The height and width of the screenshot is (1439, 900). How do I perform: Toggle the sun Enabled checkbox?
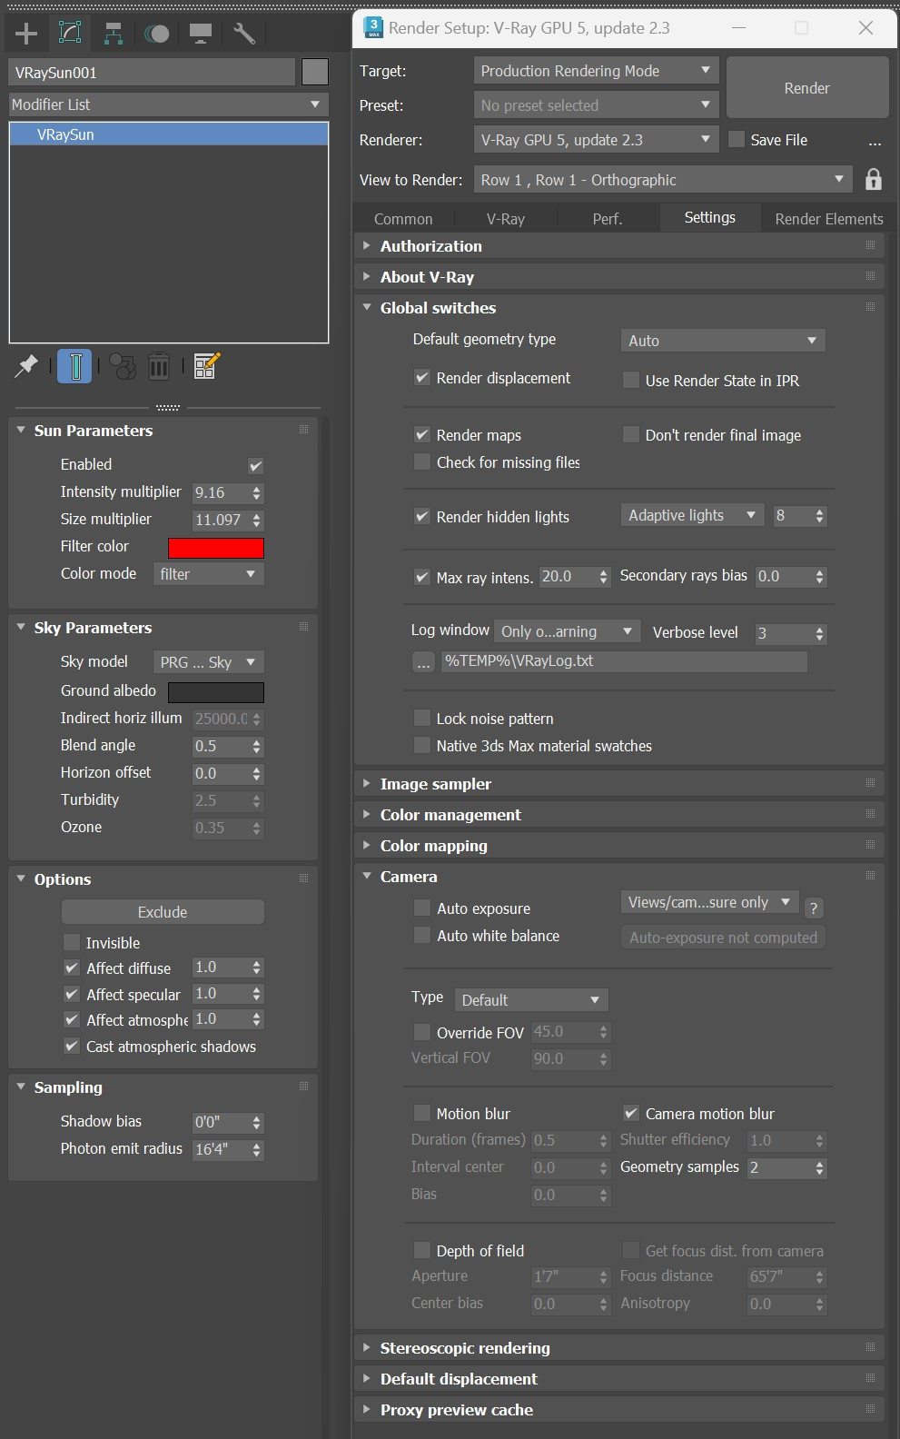point(256,465)
